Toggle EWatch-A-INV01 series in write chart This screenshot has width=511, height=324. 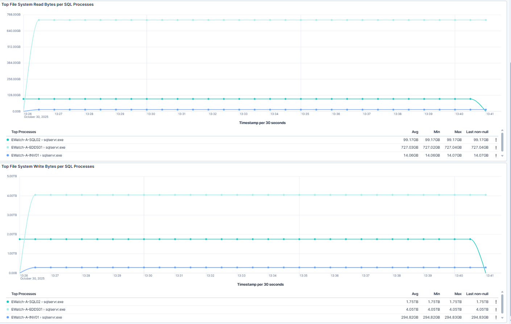pyautogui.click(x=37, y=317)
